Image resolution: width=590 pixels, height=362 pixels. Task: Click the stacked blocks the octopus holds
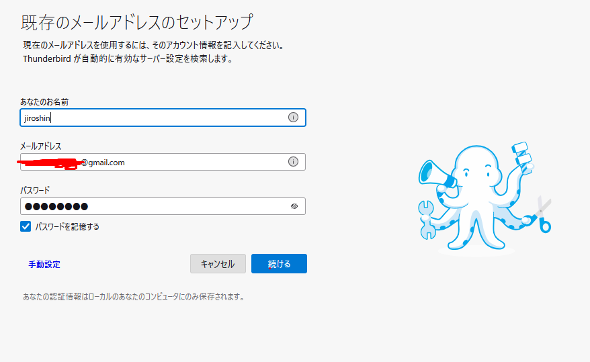(521, 153)
